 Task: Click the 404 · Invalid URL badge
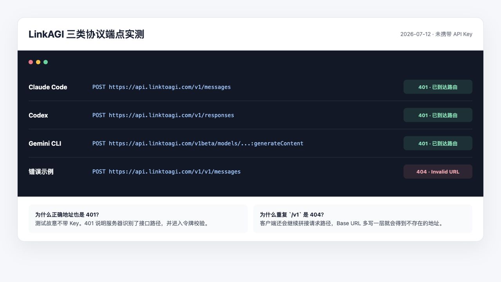pos(438,172)
